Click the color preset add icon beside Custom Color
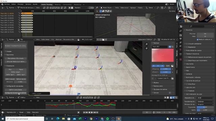Viewport: 216px width, 121px height. pos(172,78)
